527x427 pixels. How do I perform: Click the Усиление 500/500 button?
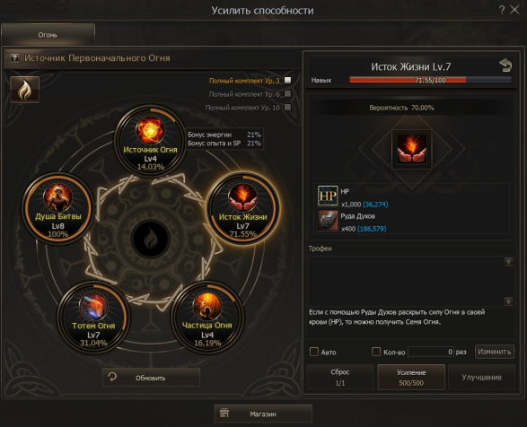[x=411, y=378]
